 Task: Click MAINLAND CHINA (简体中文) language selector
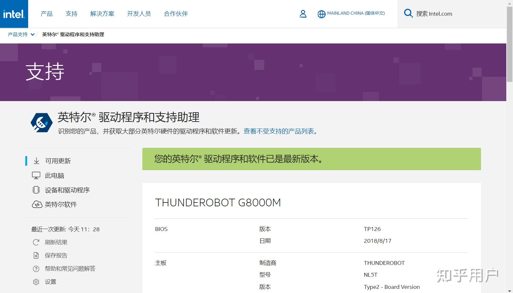pos(356,13)
